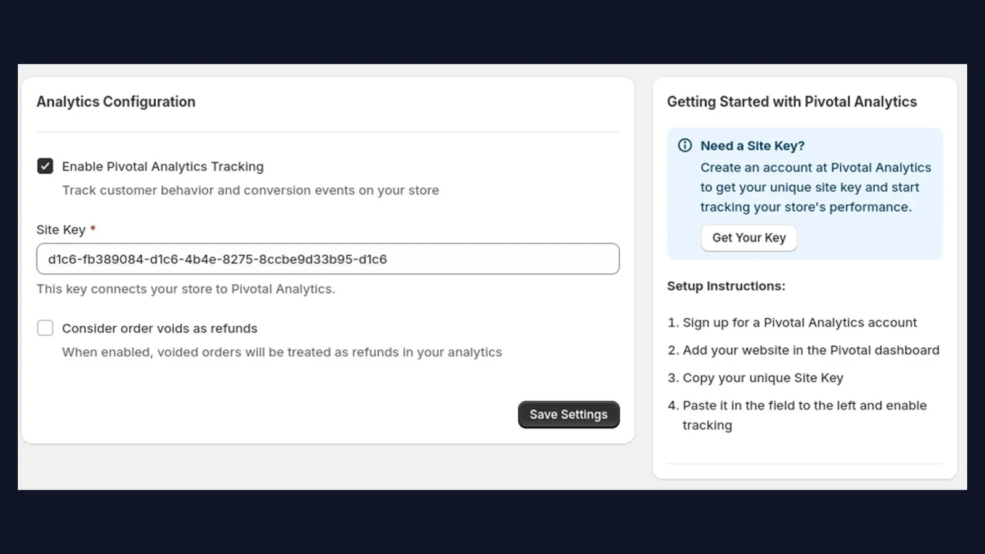Screen dimensions: 985x554
Task: Click the Analytics Configuration heading
Action: 116,102
